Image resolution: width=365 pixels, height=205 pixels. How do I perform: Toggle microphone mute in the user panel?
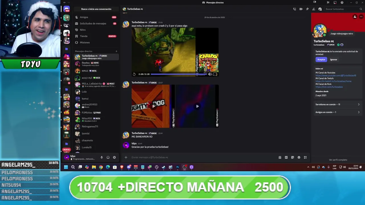(102, 157)
